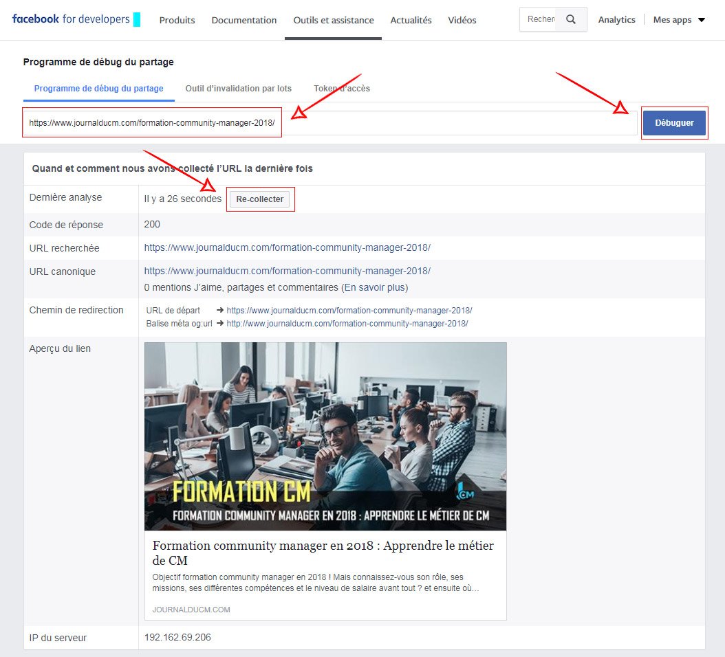The width and height of the screenshot is (725, 657).
Task: Click the search magnifier icon
Action: tap(571, 19)
